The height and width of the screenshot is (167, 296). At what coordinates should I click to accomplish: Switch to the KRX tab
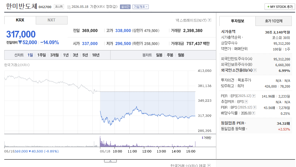(20, 20)
